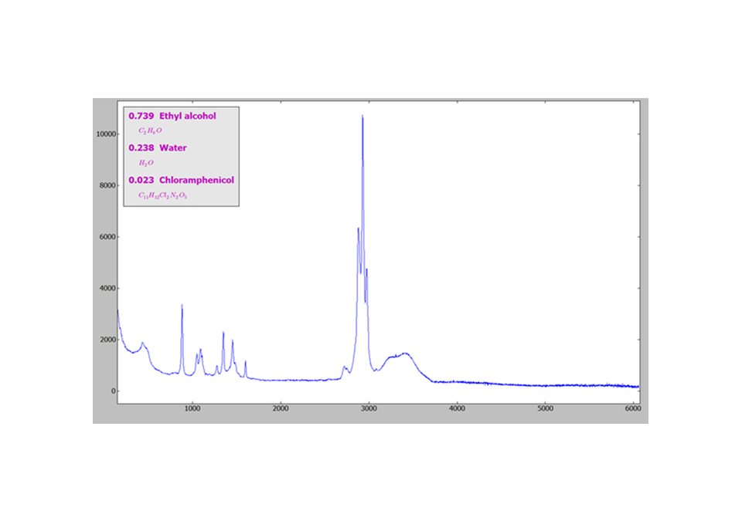The height and width of the screenshot is (521, 742).
Task: Click the 5000 x-axis label
Action: [545, 408]
